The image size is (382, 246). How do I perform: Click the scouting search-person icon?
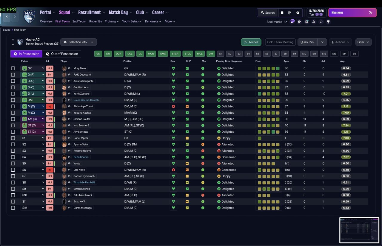tap(314, 22)
